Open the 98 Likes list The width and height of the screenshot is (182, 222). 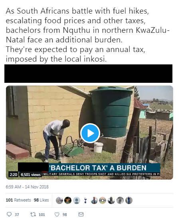pyautogui.click(x=41, y=200)
